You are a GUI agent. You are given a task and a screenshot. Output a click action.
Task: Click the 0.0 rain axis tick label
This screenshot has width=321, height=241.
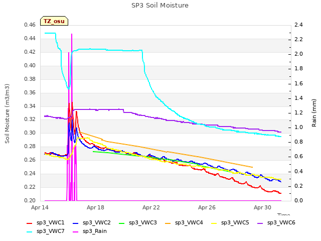click(x=298, y=200)
